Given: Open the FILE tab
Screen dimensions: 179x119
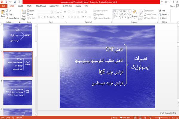Looking at the screenshot, I should point(4,6).
